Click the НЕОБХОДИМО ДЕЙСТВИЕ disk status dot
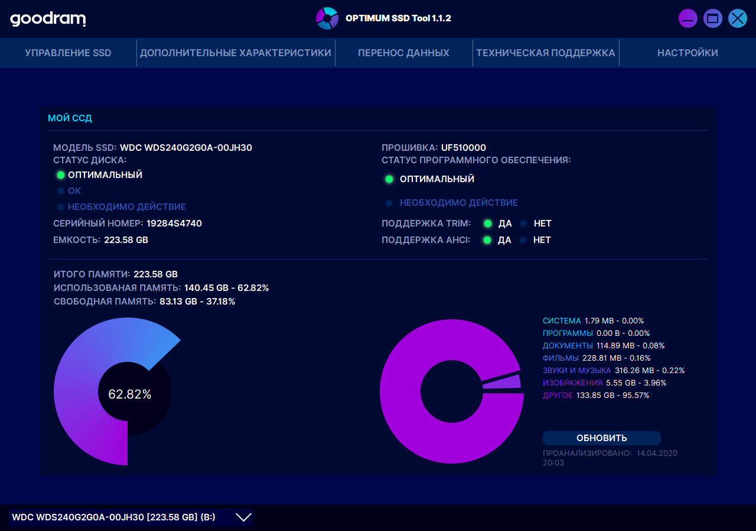The height and width of the screenshot is (531, 756). 60,207
